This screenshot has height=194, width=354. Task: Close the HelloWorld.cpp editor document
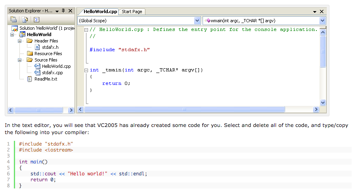[322, 12]
